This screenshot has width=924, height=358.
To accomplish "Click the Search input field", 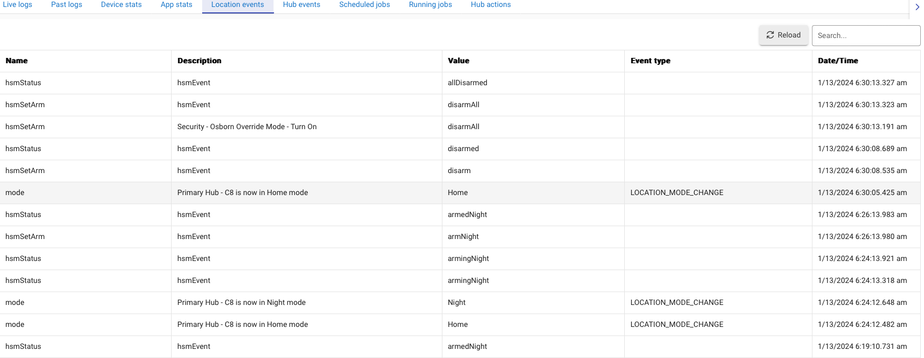I will click(865, 35).
